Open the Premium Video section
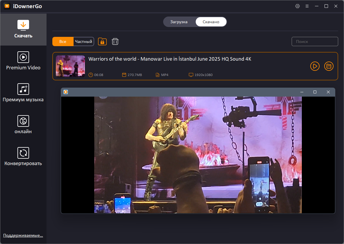This screenshot has width=344, height=244. click(23, 61)
